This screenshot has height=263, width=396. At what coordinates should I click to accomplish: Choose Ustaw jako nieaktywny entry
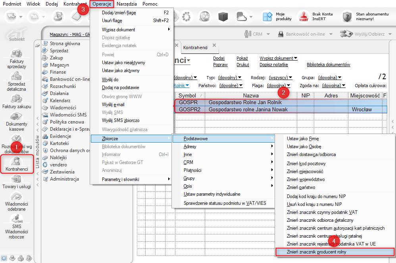point(123,63)
